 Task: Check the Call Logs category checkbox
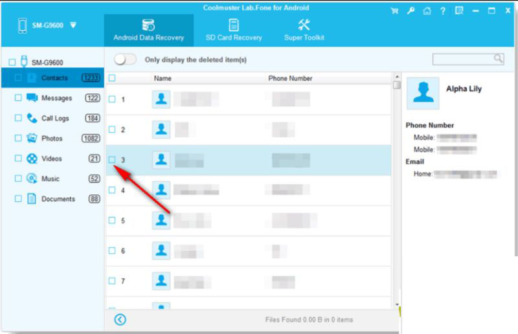(x=18, y=118)
